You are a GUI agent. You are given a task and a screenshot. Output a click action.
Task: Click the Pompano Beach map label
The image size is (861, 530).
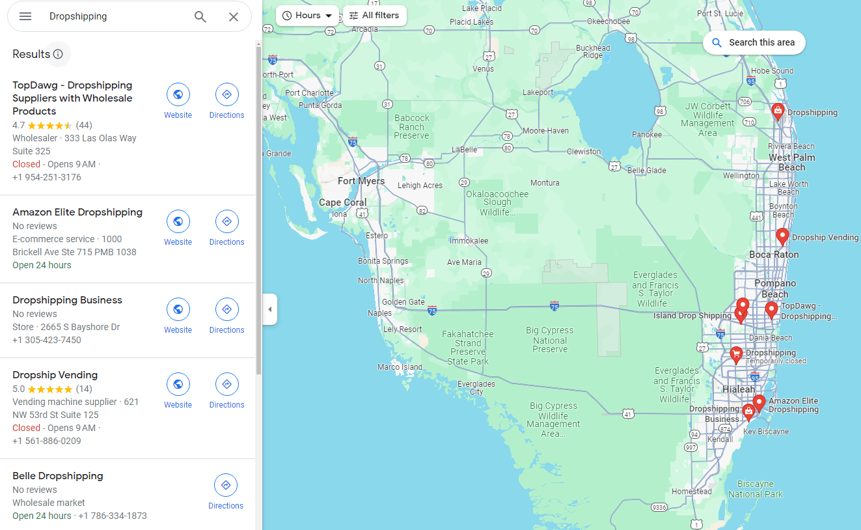pos(775,288)
